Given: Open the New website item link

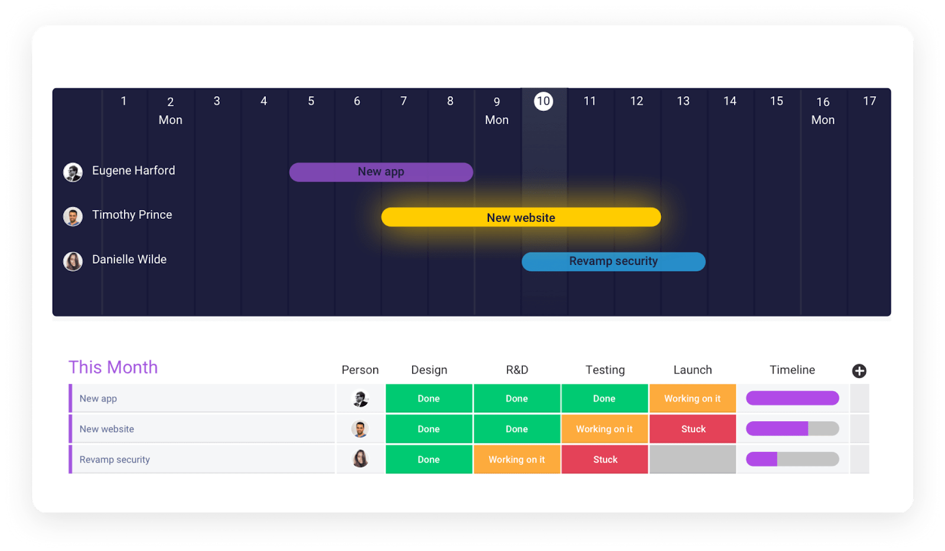Looking at the screenshot, I should pos(107,429).
